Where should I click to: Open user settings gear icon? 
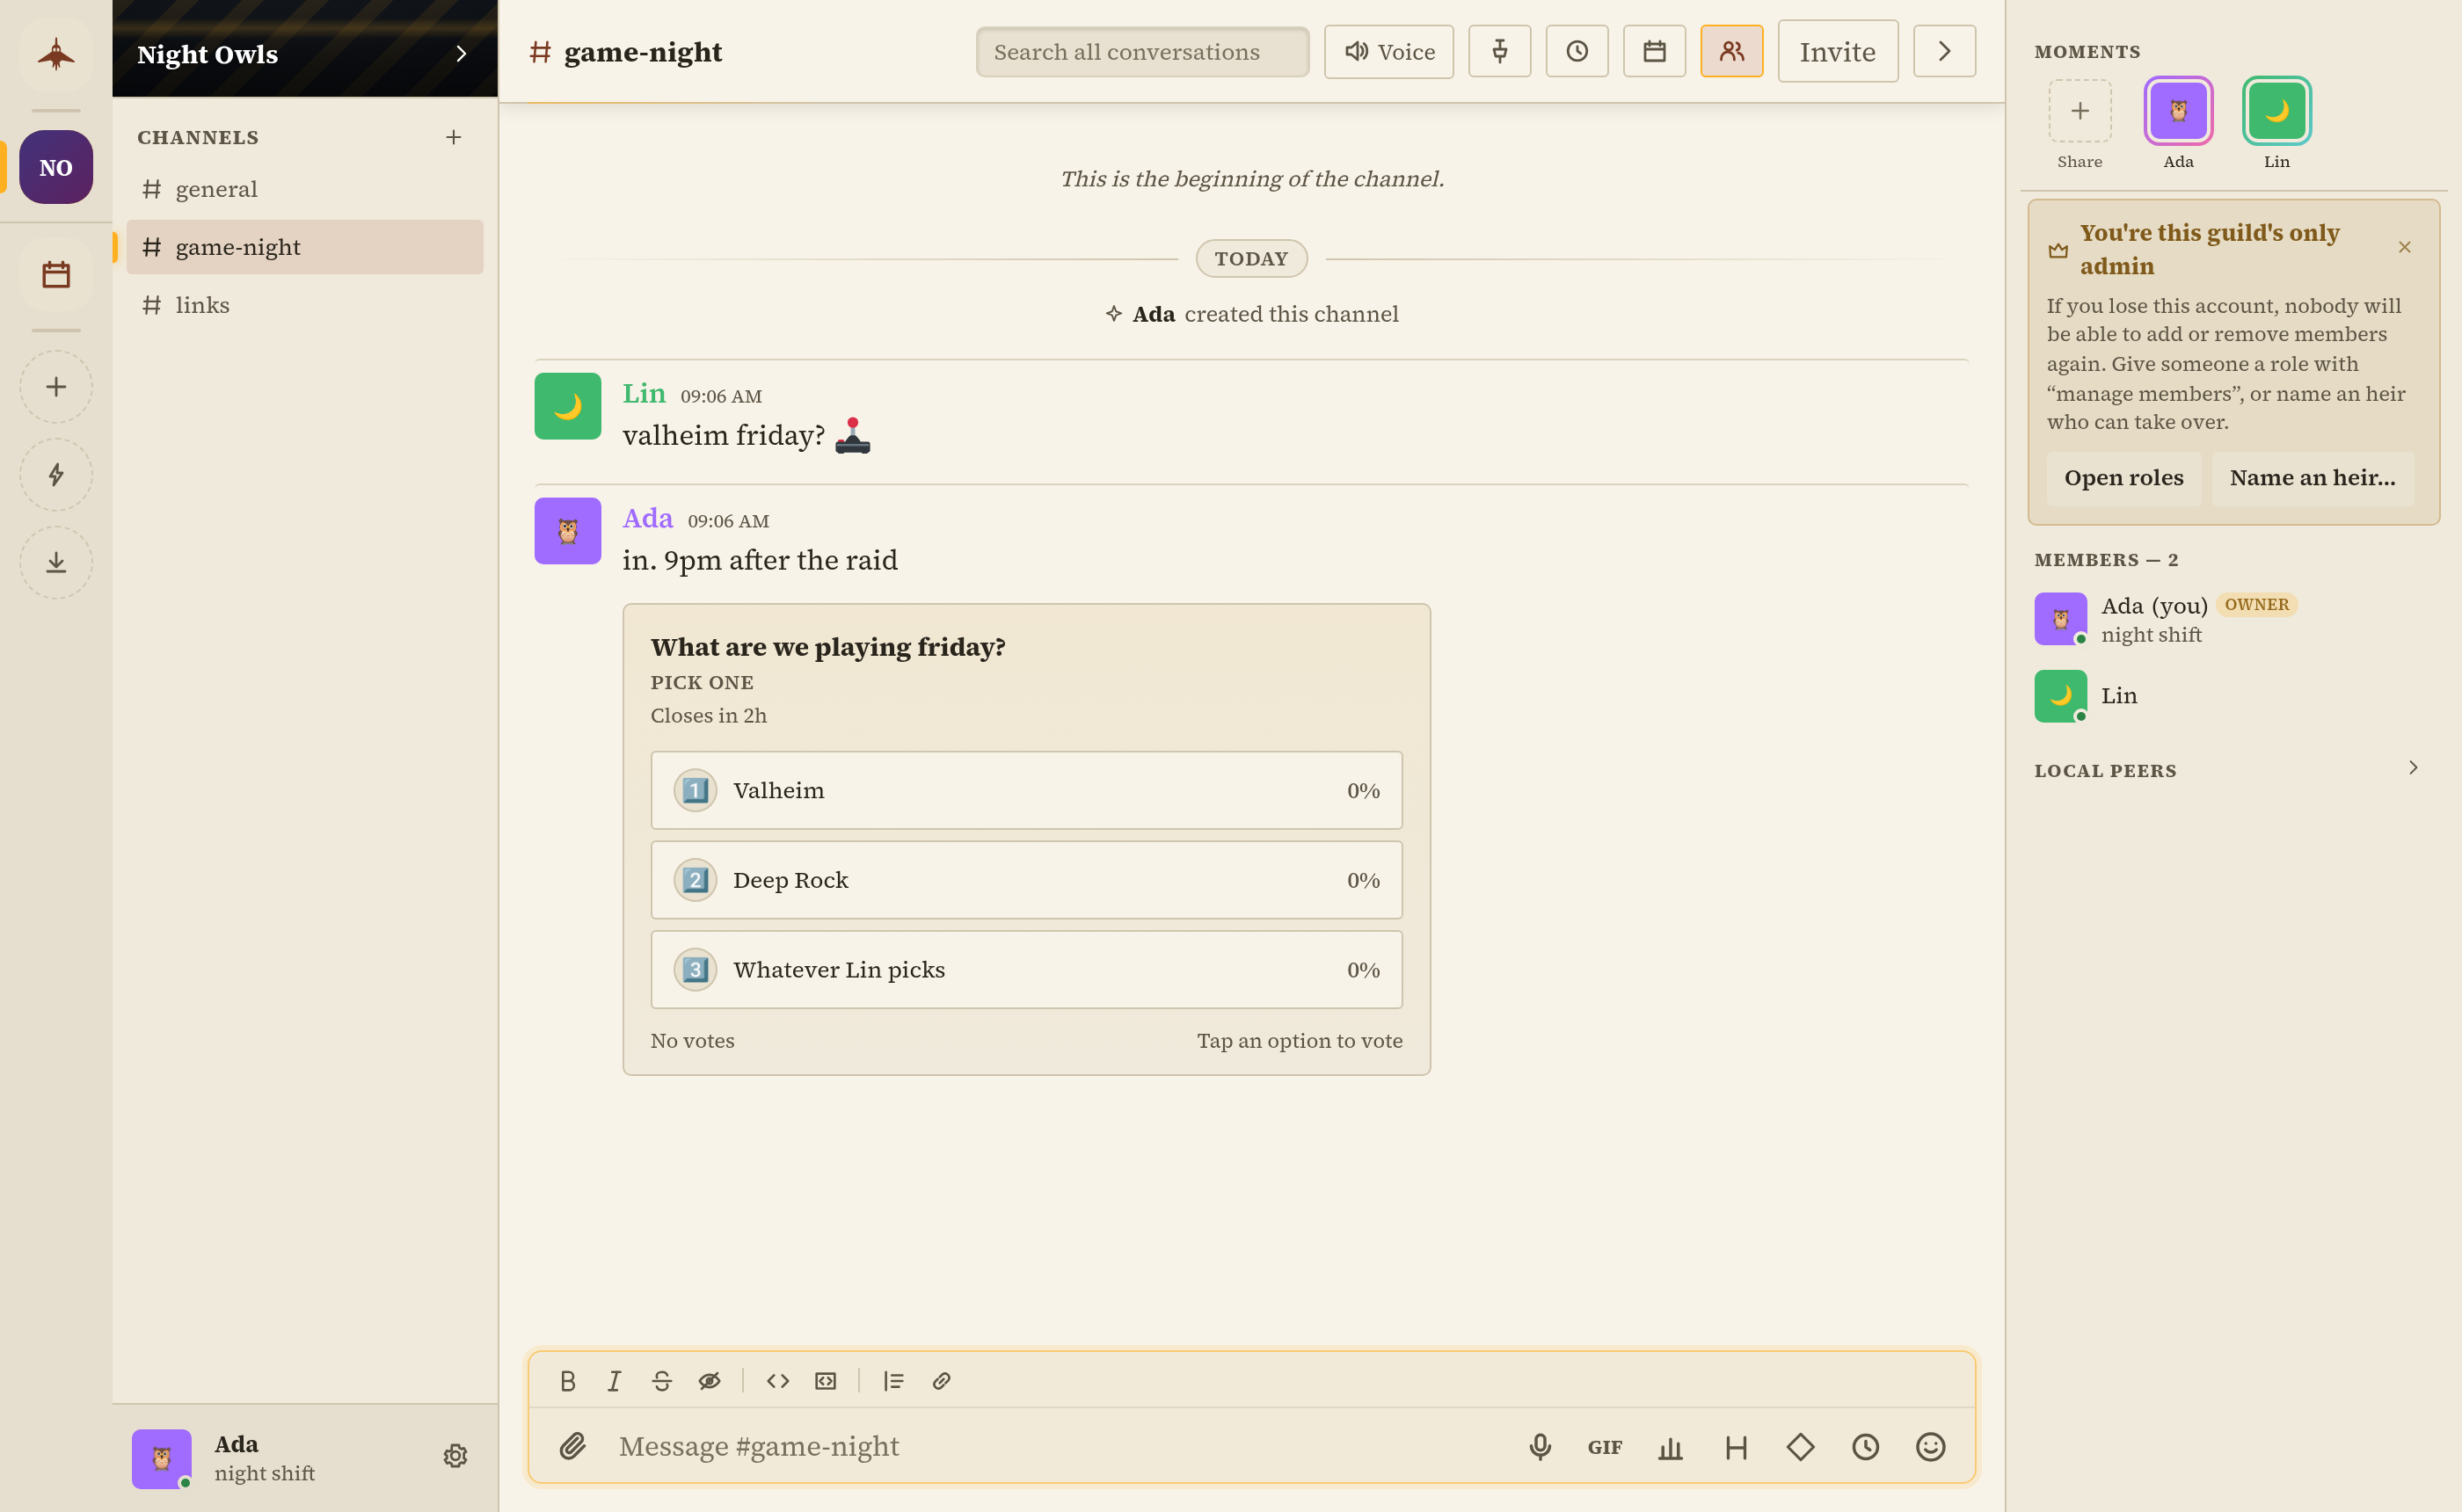click(x=455, y=1455)
